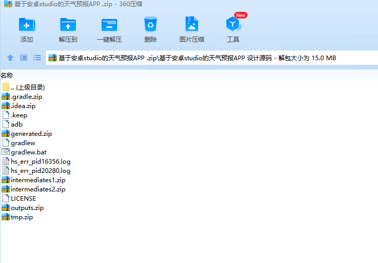378x263 pixels.
Task: Select the tmp.zip archive icon
Action: [x=6, y=217]
